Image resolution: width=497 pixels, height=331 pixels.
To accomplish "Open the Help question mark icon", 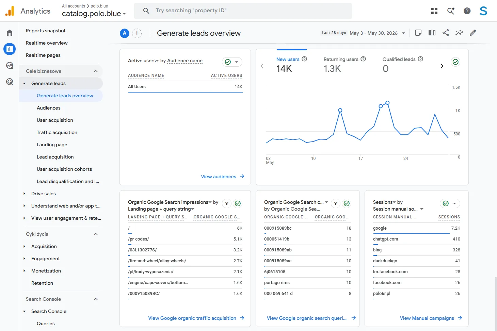I will tap(467, 11).
